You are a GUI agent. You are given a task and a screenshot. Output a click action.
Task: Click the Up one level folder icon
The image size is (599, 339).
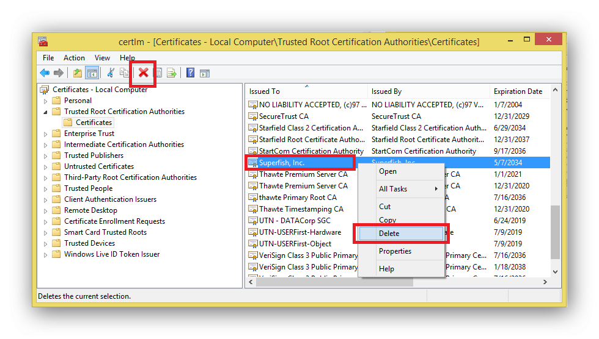[78, 73]
